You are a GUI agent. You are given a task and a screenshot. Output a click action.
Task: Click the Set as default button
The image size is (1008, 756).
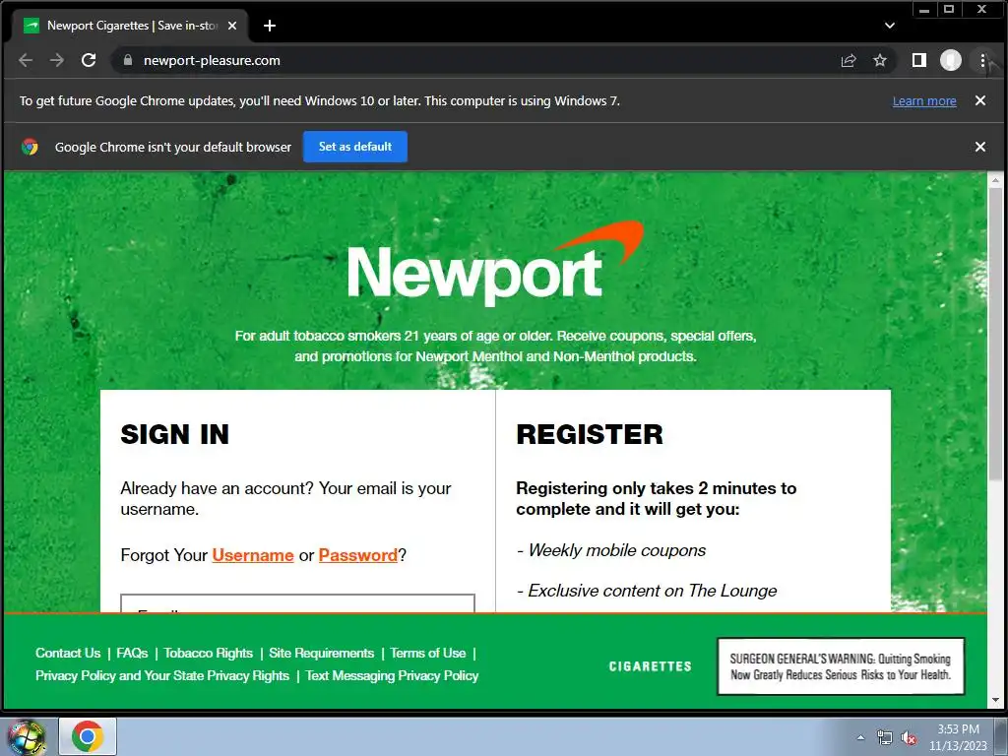click(354, 147)
